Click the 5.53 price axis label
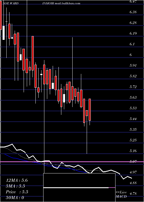144x202 pixels. (x=133, y=108)
